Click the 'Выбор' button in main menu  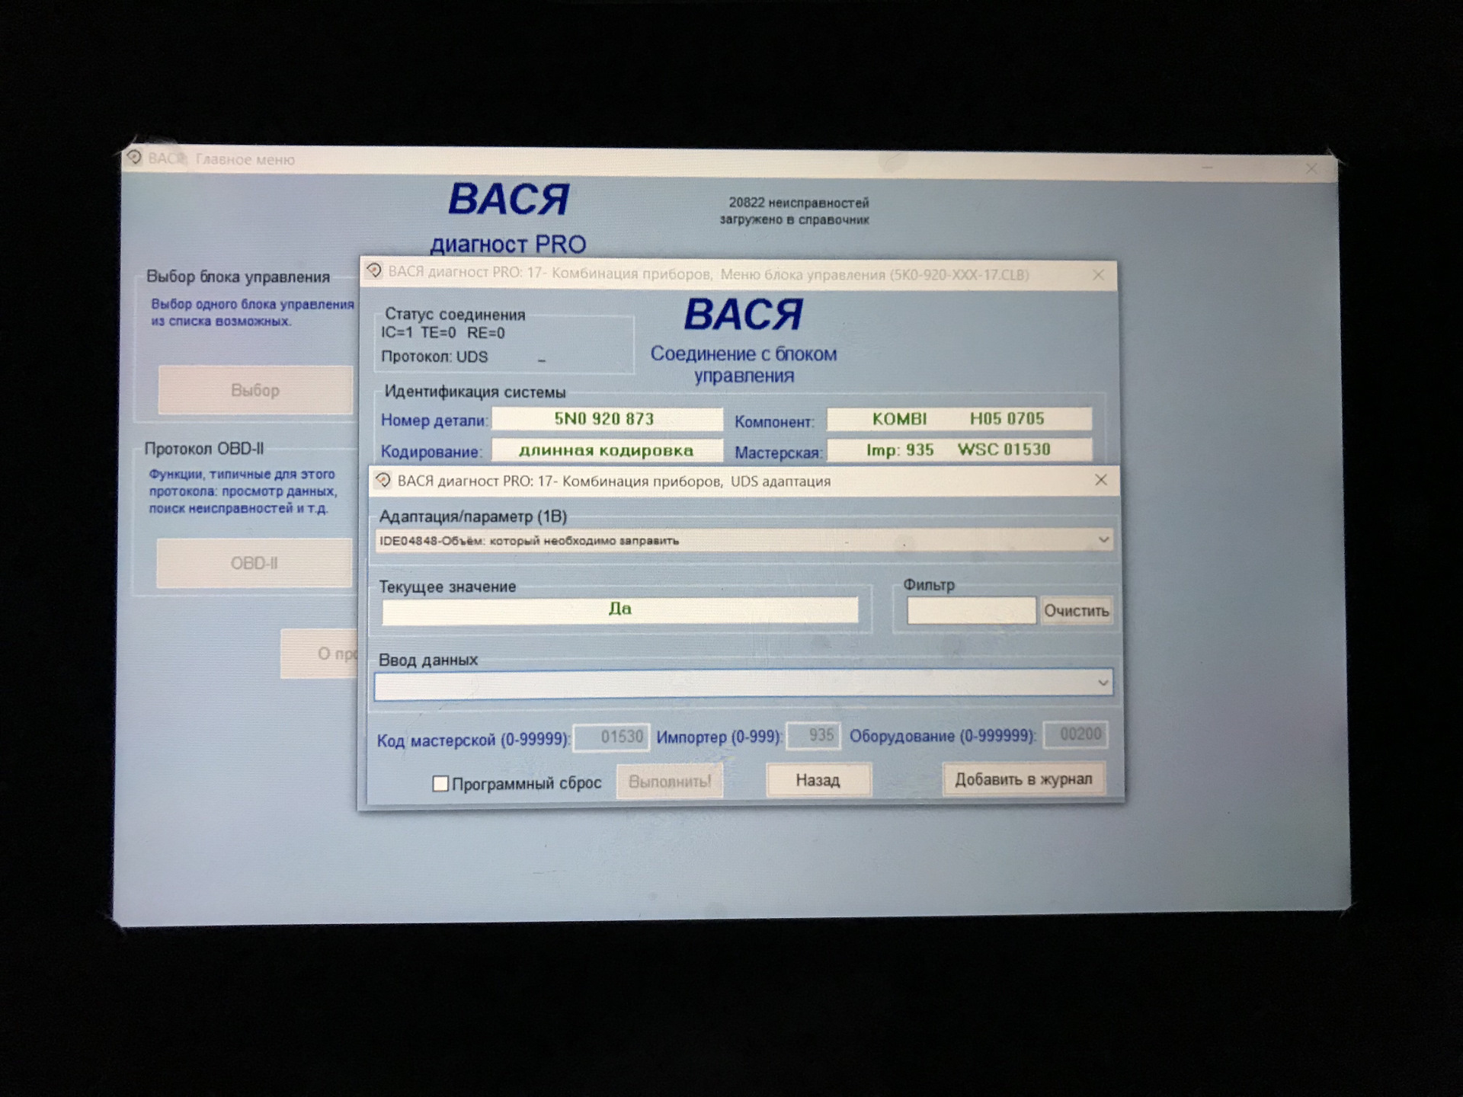click(255, 390)
